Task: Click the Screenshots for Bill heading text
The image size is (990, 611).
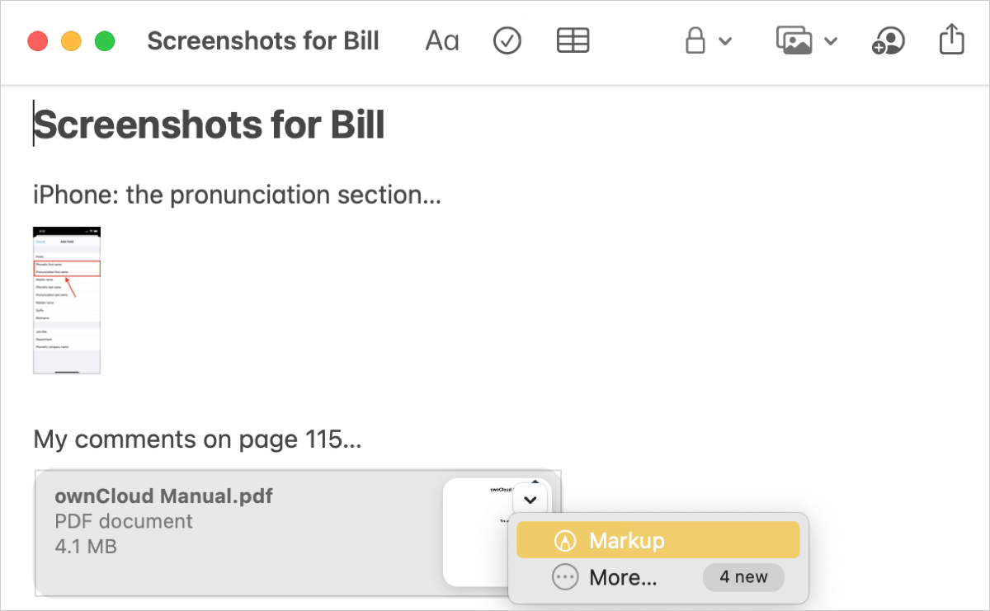Action: point(209,125)
